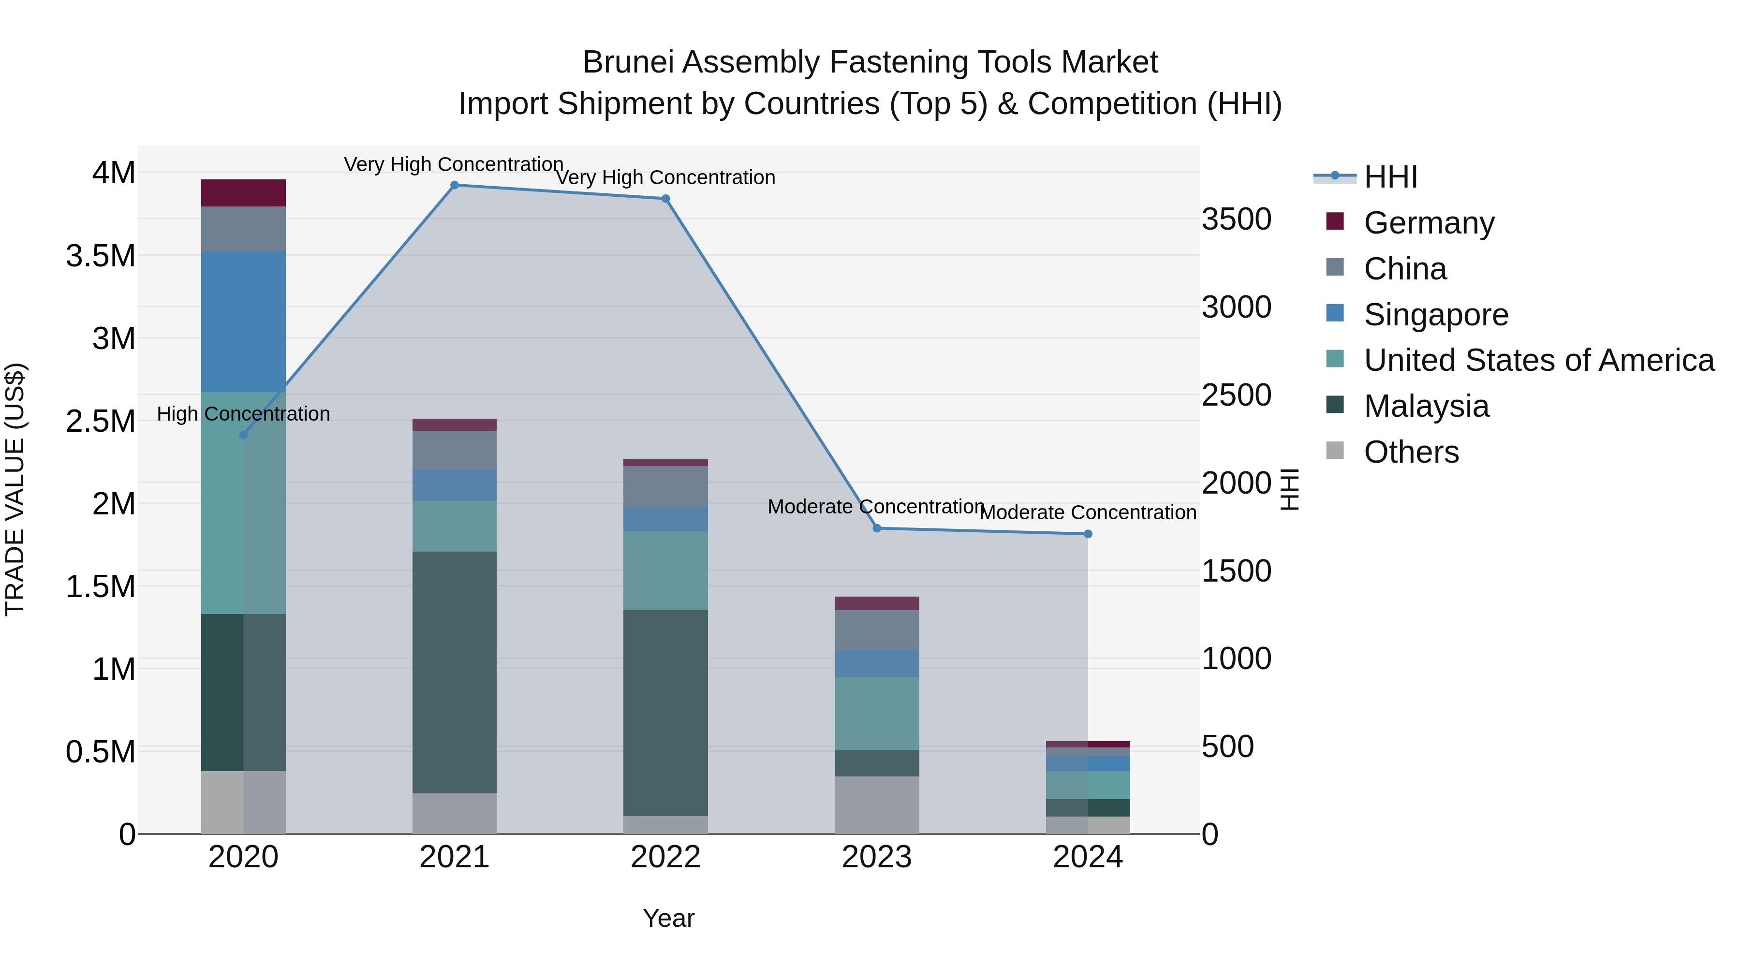This screenshot has width=1741, height=979.
Task: Click the 1500 right-axis tick label
Action: coord(1237,571)
